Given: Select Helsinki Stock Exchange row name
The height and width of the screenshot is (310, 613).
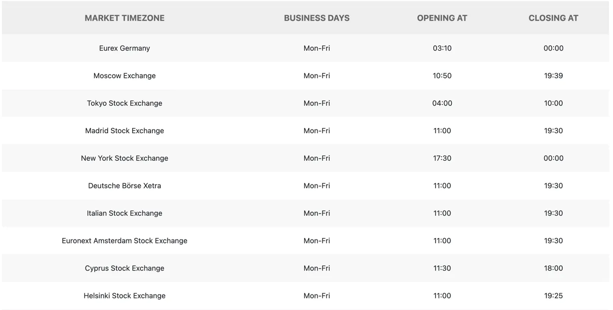Looking at the screenshot, I should (124, 296).
